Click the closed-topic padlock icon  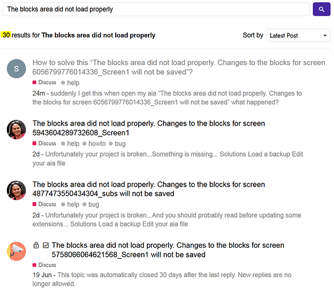[36, 245]
